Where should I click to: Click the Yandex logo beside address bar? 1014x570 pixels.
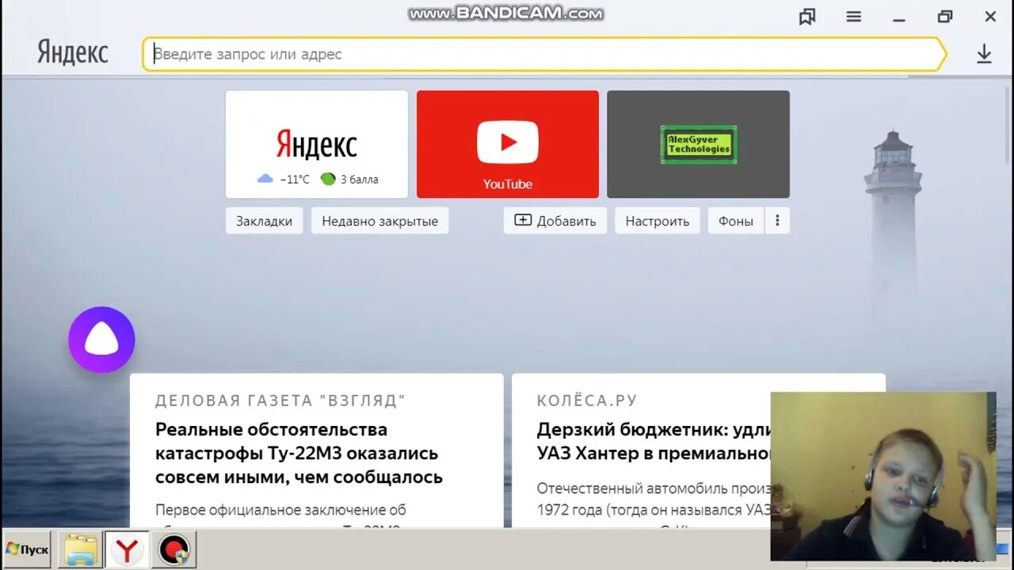(x=73, y=53)
